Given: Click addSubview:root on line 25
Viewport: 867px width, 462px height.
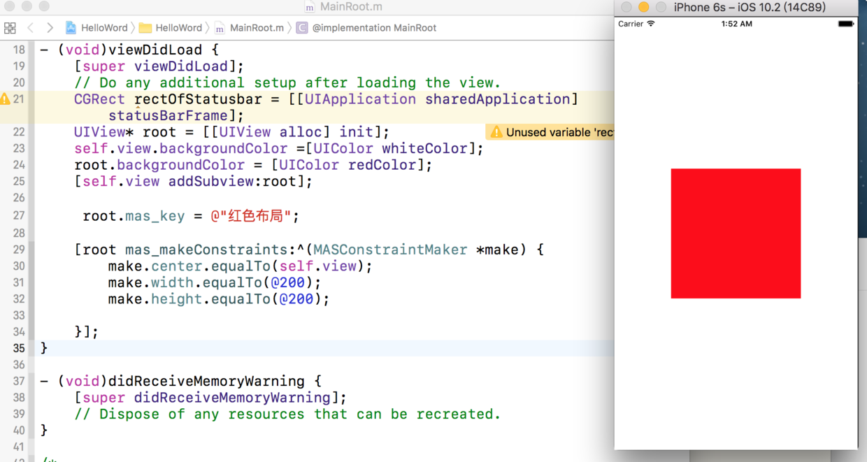Looking at the screenshot, I should [x=232, y=181].
